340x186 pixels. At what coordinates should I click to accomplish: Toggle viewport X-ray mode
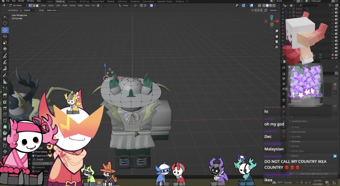click(259, 6)
